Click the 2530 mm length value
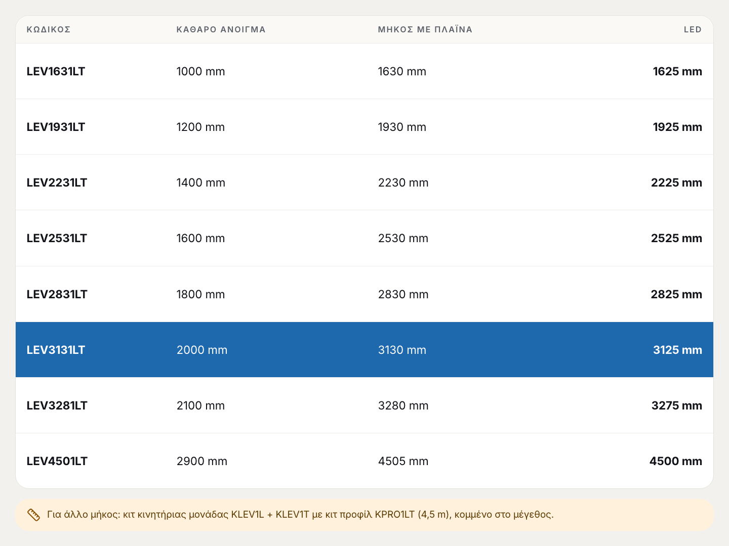This screenshot has width=729, height=546. point(403,238)
